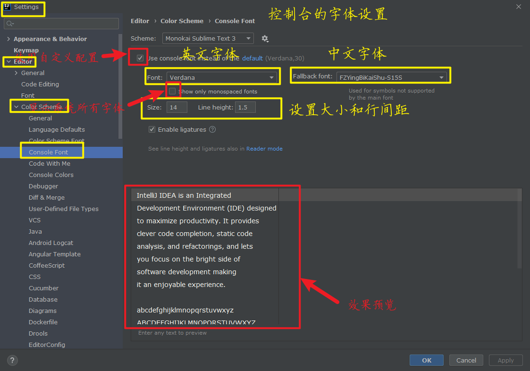The image size is (530, 371).
Task: Select CoffeeScript item
Action: (x=47, y=265)
